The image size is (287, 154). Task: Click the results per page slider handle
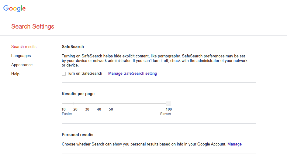click(168, 104)
